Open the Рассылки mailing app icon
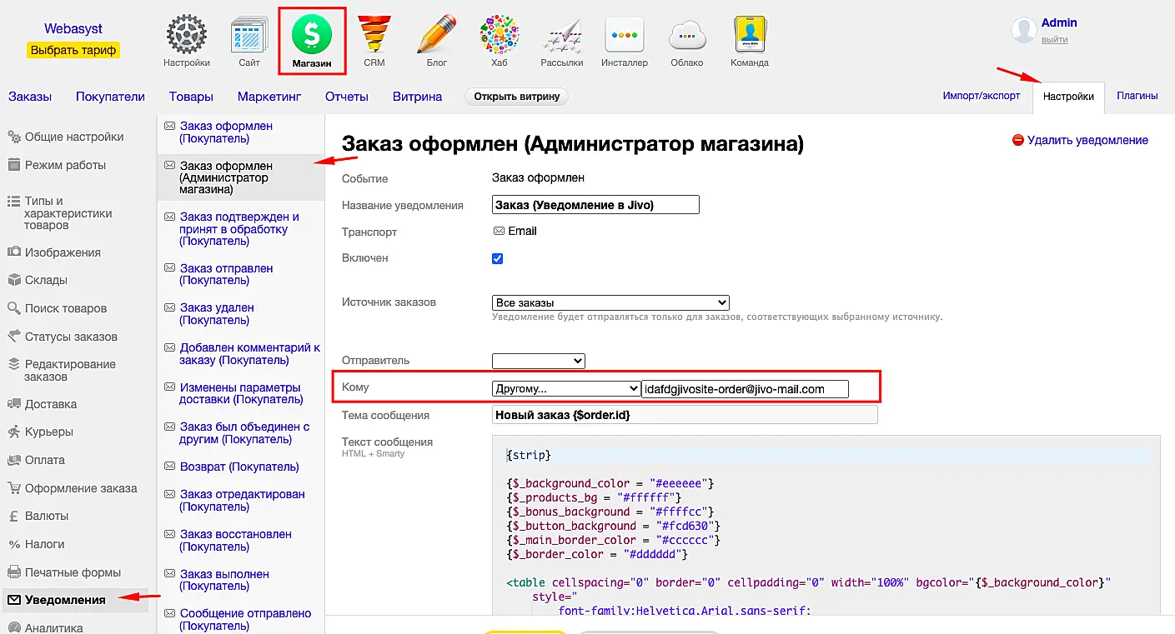The image size is (1175, 634). click(x=561, y=37)
